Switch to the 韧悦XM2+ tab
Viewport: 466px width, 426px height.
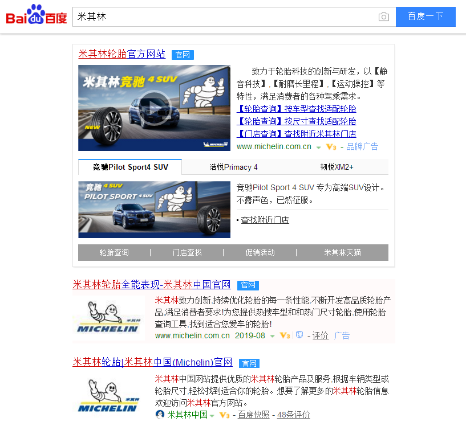click(x=337, y=167)
